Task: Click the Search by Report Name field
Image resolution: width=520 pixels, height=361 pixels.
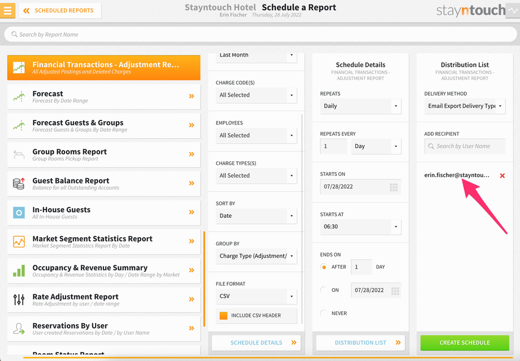Action: pos(261,34)
